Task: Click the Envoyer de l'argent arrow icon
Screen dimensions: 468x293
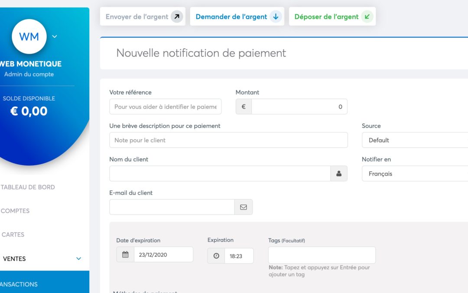Action: 177,17
